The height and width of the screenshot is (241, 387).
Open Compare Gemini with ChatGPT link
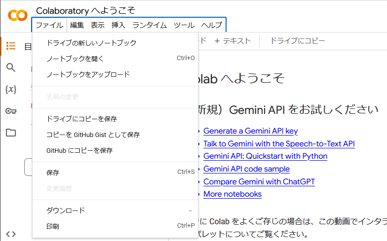click(x=259, y=182)
